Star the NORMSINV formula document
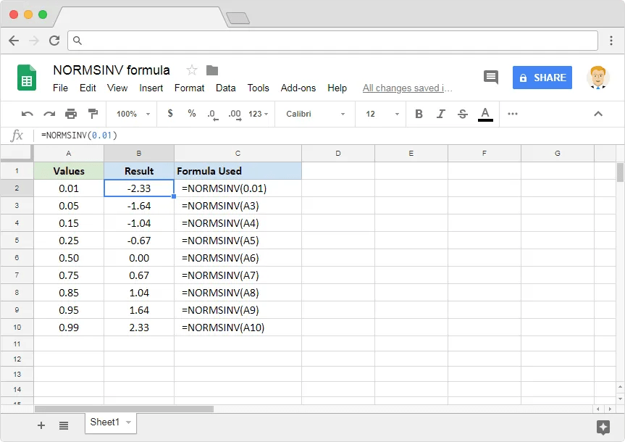 point(192,70)
